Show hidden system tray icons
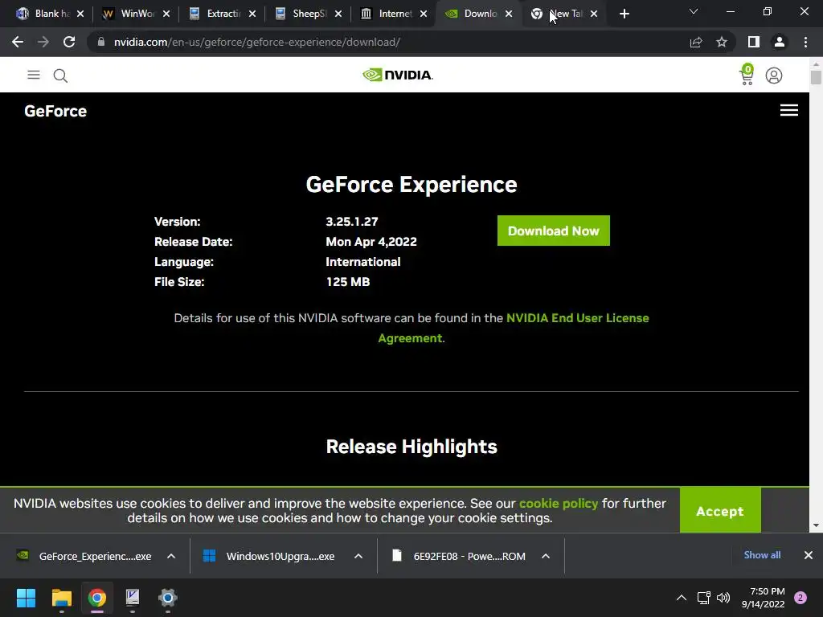 [682, 598]
